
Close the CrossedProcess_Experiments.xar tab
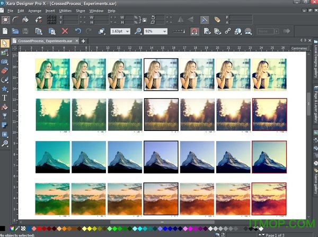[77, 41]
